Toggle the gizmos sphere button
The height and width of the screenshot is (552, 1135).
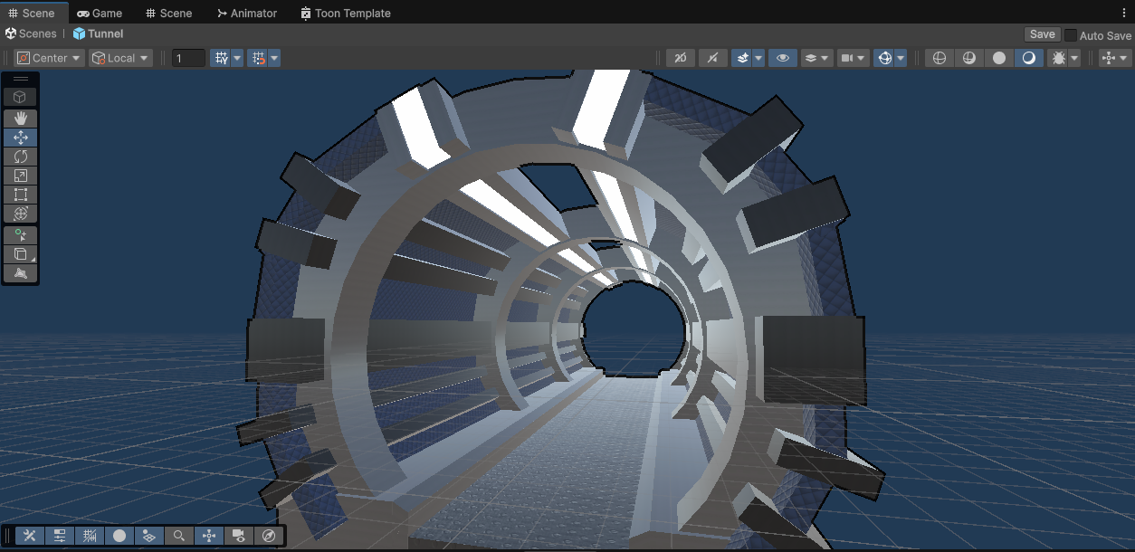[884, 58]
